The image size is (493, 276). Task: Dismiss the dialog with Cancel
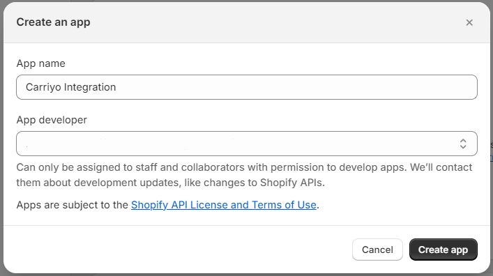point(377,250)
